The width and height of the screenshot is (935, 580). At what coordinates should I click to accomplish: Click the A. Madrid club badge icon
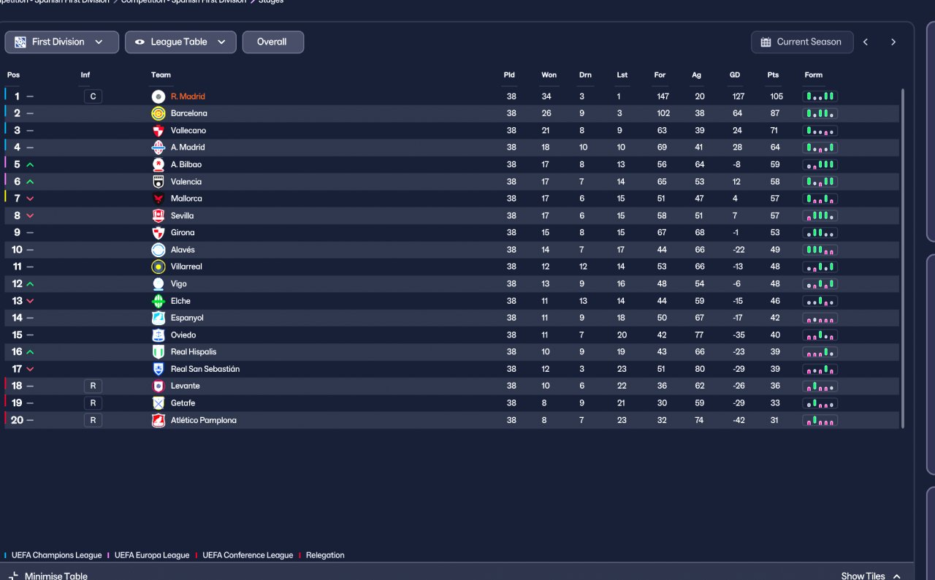coord(159,148)
